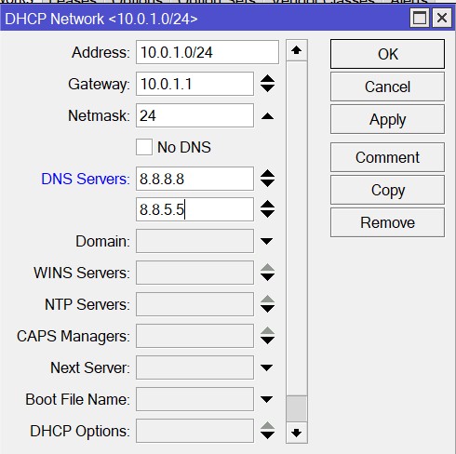Viewport: 456px width, 454px height.
Task: Expand the Next Server field
Action: point(267,367)
